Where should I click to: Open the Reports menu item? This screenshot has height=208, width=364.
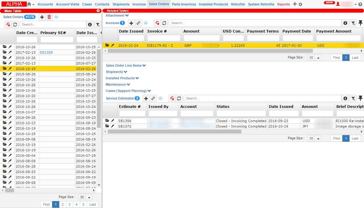tap(283, 4)
